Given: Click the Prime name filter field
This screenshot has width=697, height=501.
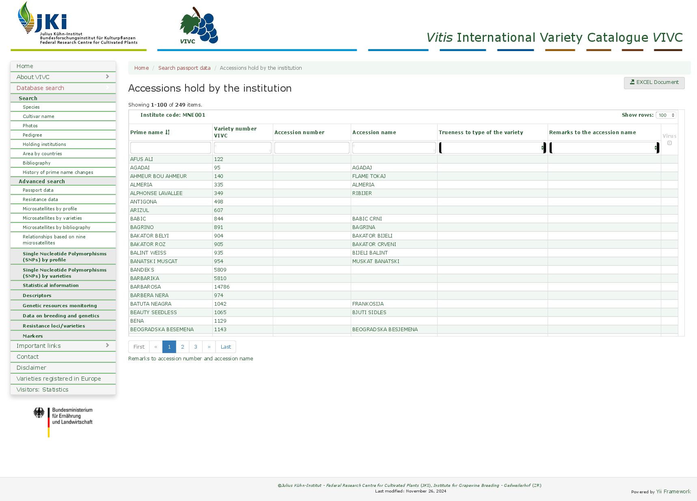Looking at the screenshot, I should 170,148.
